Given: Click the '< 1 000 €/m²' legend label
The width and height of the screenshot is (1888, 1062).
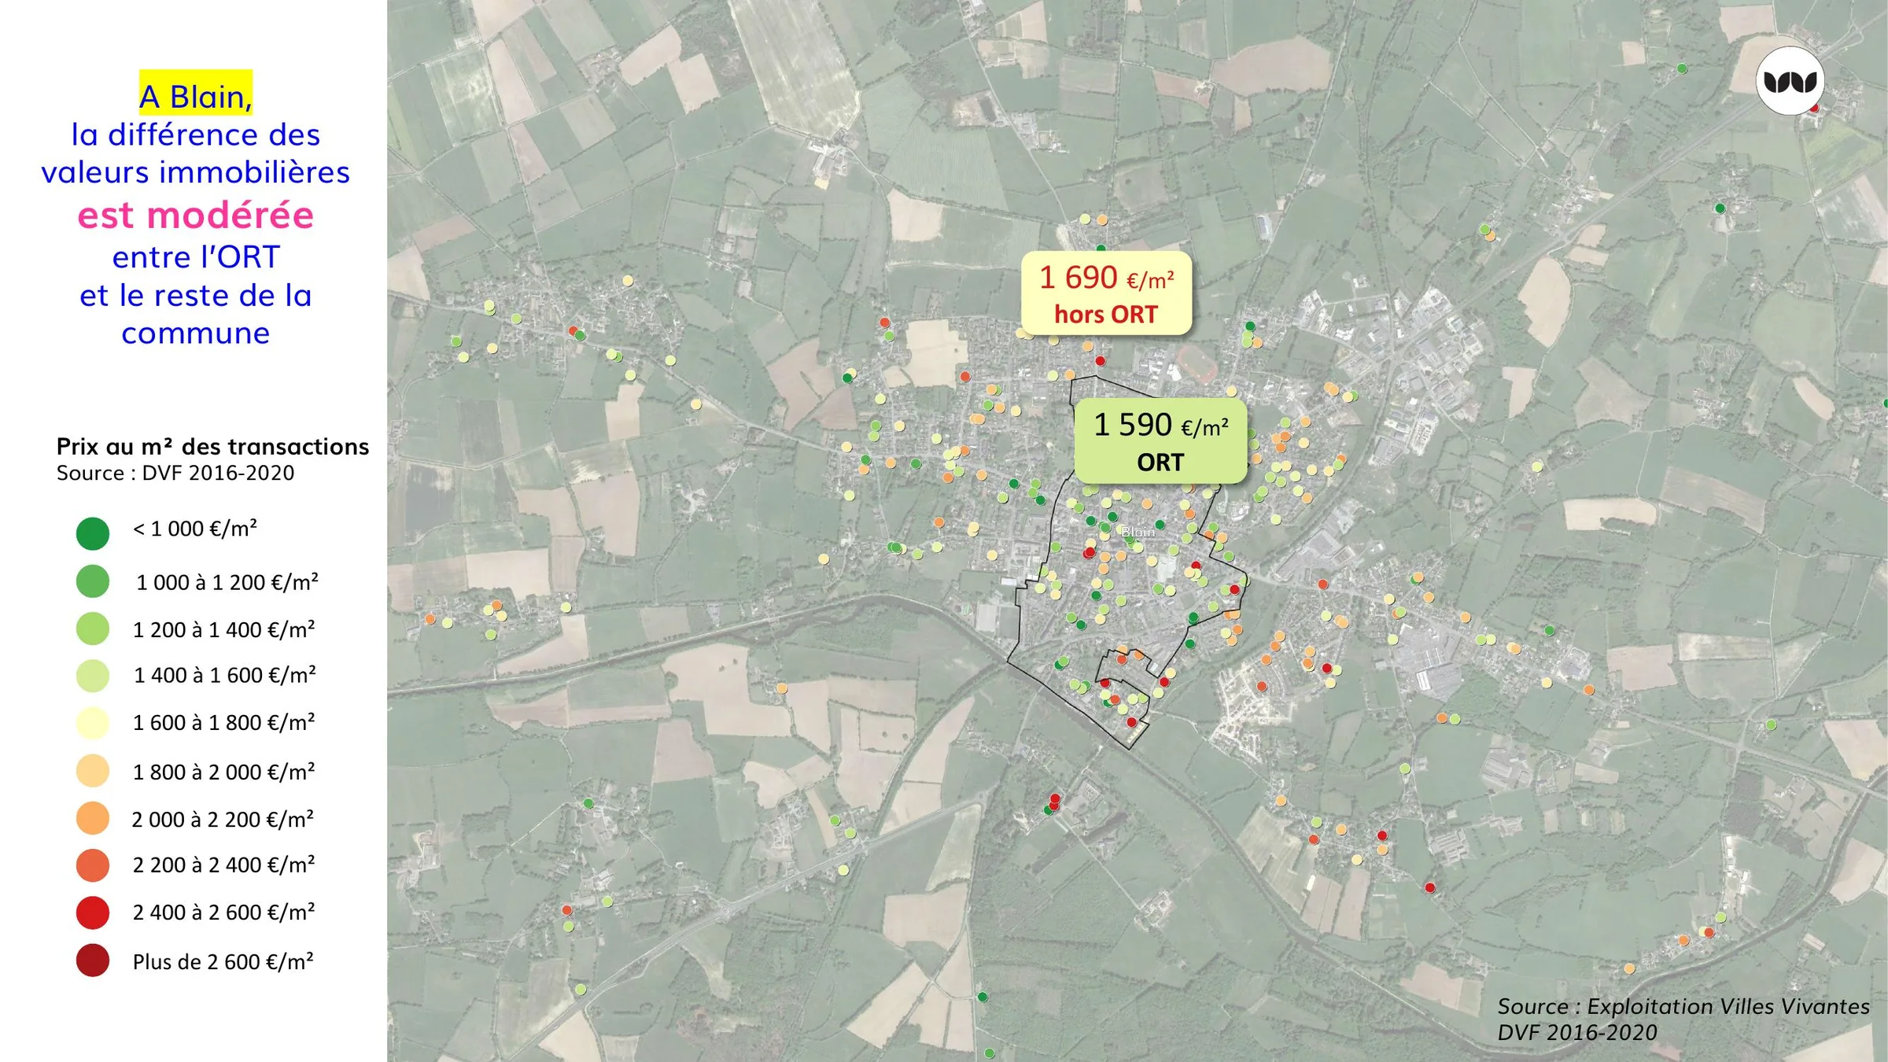Looking at the screenshot, I should pos(194,529).
